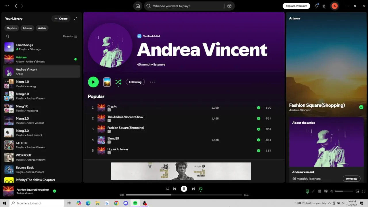Screen dimensions: 368x207
Task: Open the Bob Dylan advertisement banner
Action: (x=181, y=171)
